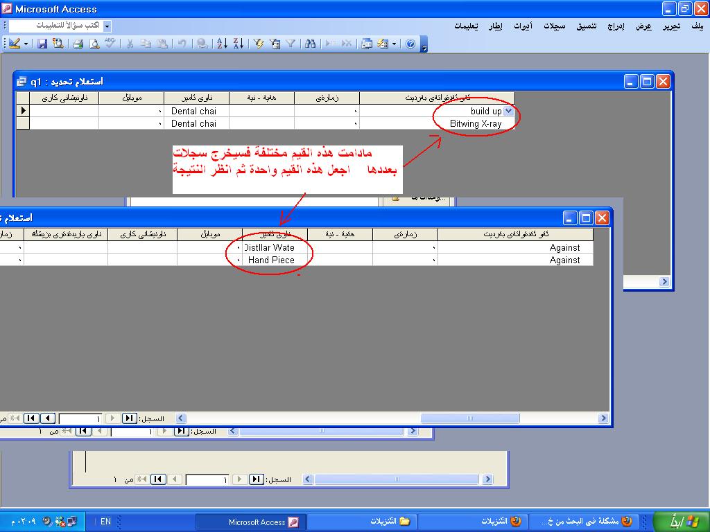Open Microsoft Access Help question mark icon
The width and height of the screenshot is (710, 532).
pos(410,44)
